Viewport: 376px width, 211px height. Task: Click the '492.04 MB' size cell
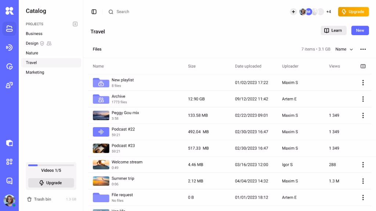[198, 132]
